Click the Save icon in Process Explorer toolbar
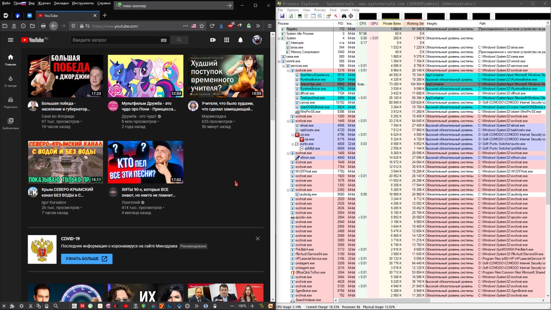Image resolution: width=551 pixels, height=310 pixels. pyautogui.click(x=282, y=16)
